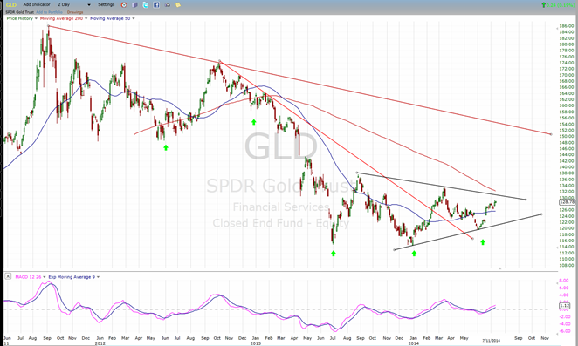This screenshot has width=578, height=346.
Task: Click the GLD ticker symbol field
Action: click(11, 4)
